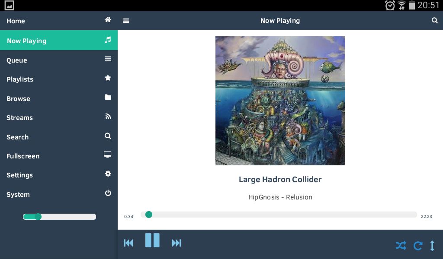443x259 pixels.
Task: Tap the picture notification icon in status bar
Action: tap(9, 5)
